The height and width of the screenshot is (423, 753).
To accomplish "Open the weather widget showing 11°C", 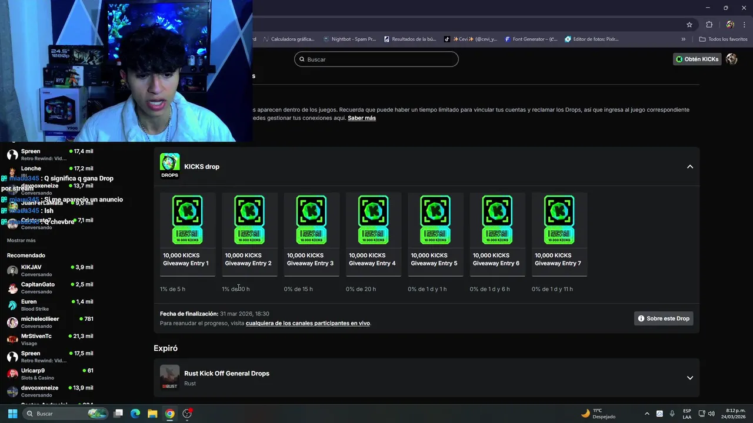I will (x=598, y=414).
